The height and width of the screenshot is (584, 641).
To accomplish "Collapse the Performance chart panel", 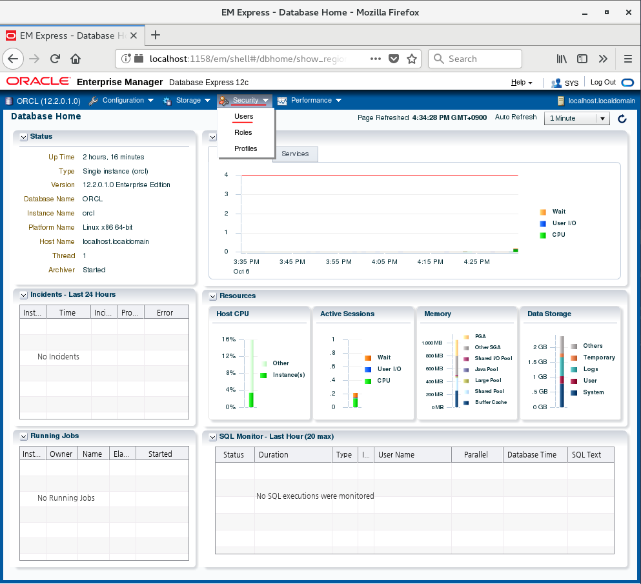I will pos(212,137).
